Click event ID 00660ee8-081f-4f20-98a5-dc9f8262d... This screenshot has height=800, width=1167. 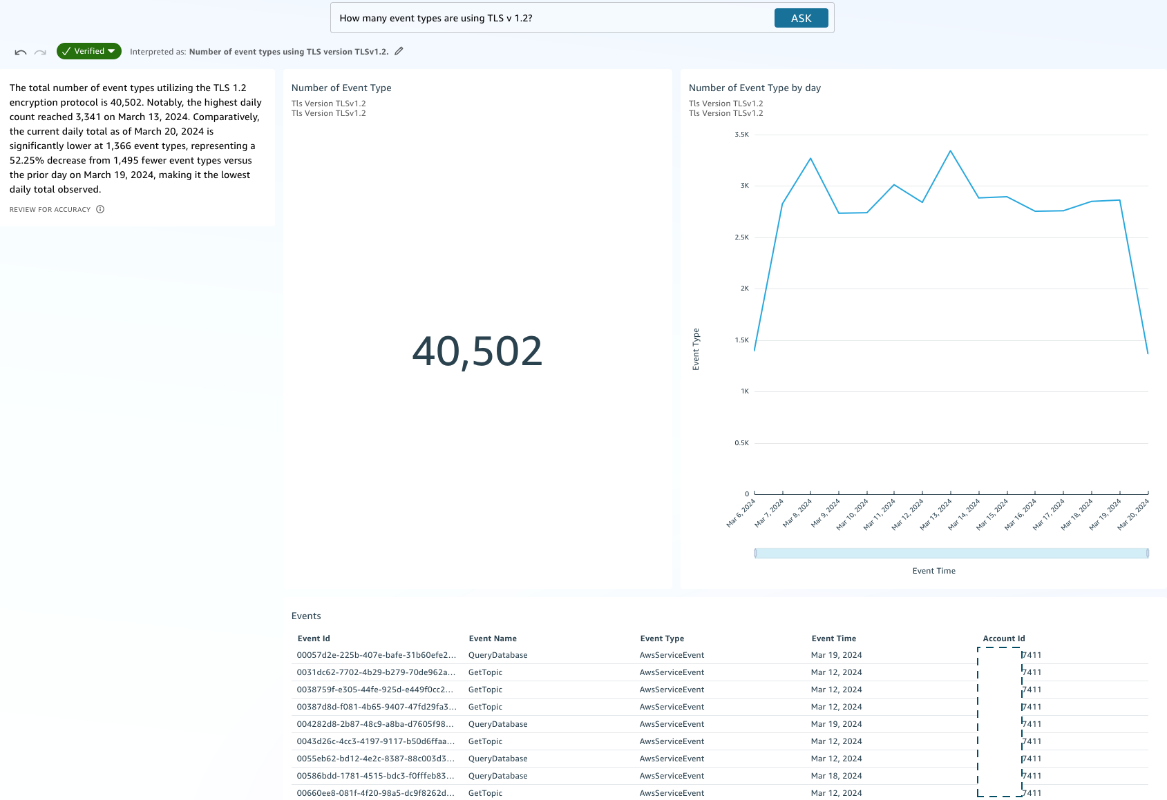tap(377, 793)
